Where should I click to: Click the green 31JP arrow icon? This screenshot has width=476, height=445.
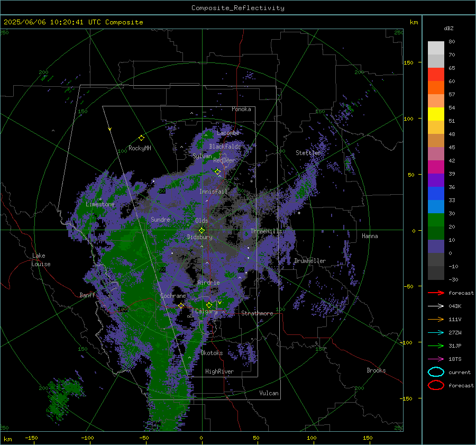click(436, 346)
